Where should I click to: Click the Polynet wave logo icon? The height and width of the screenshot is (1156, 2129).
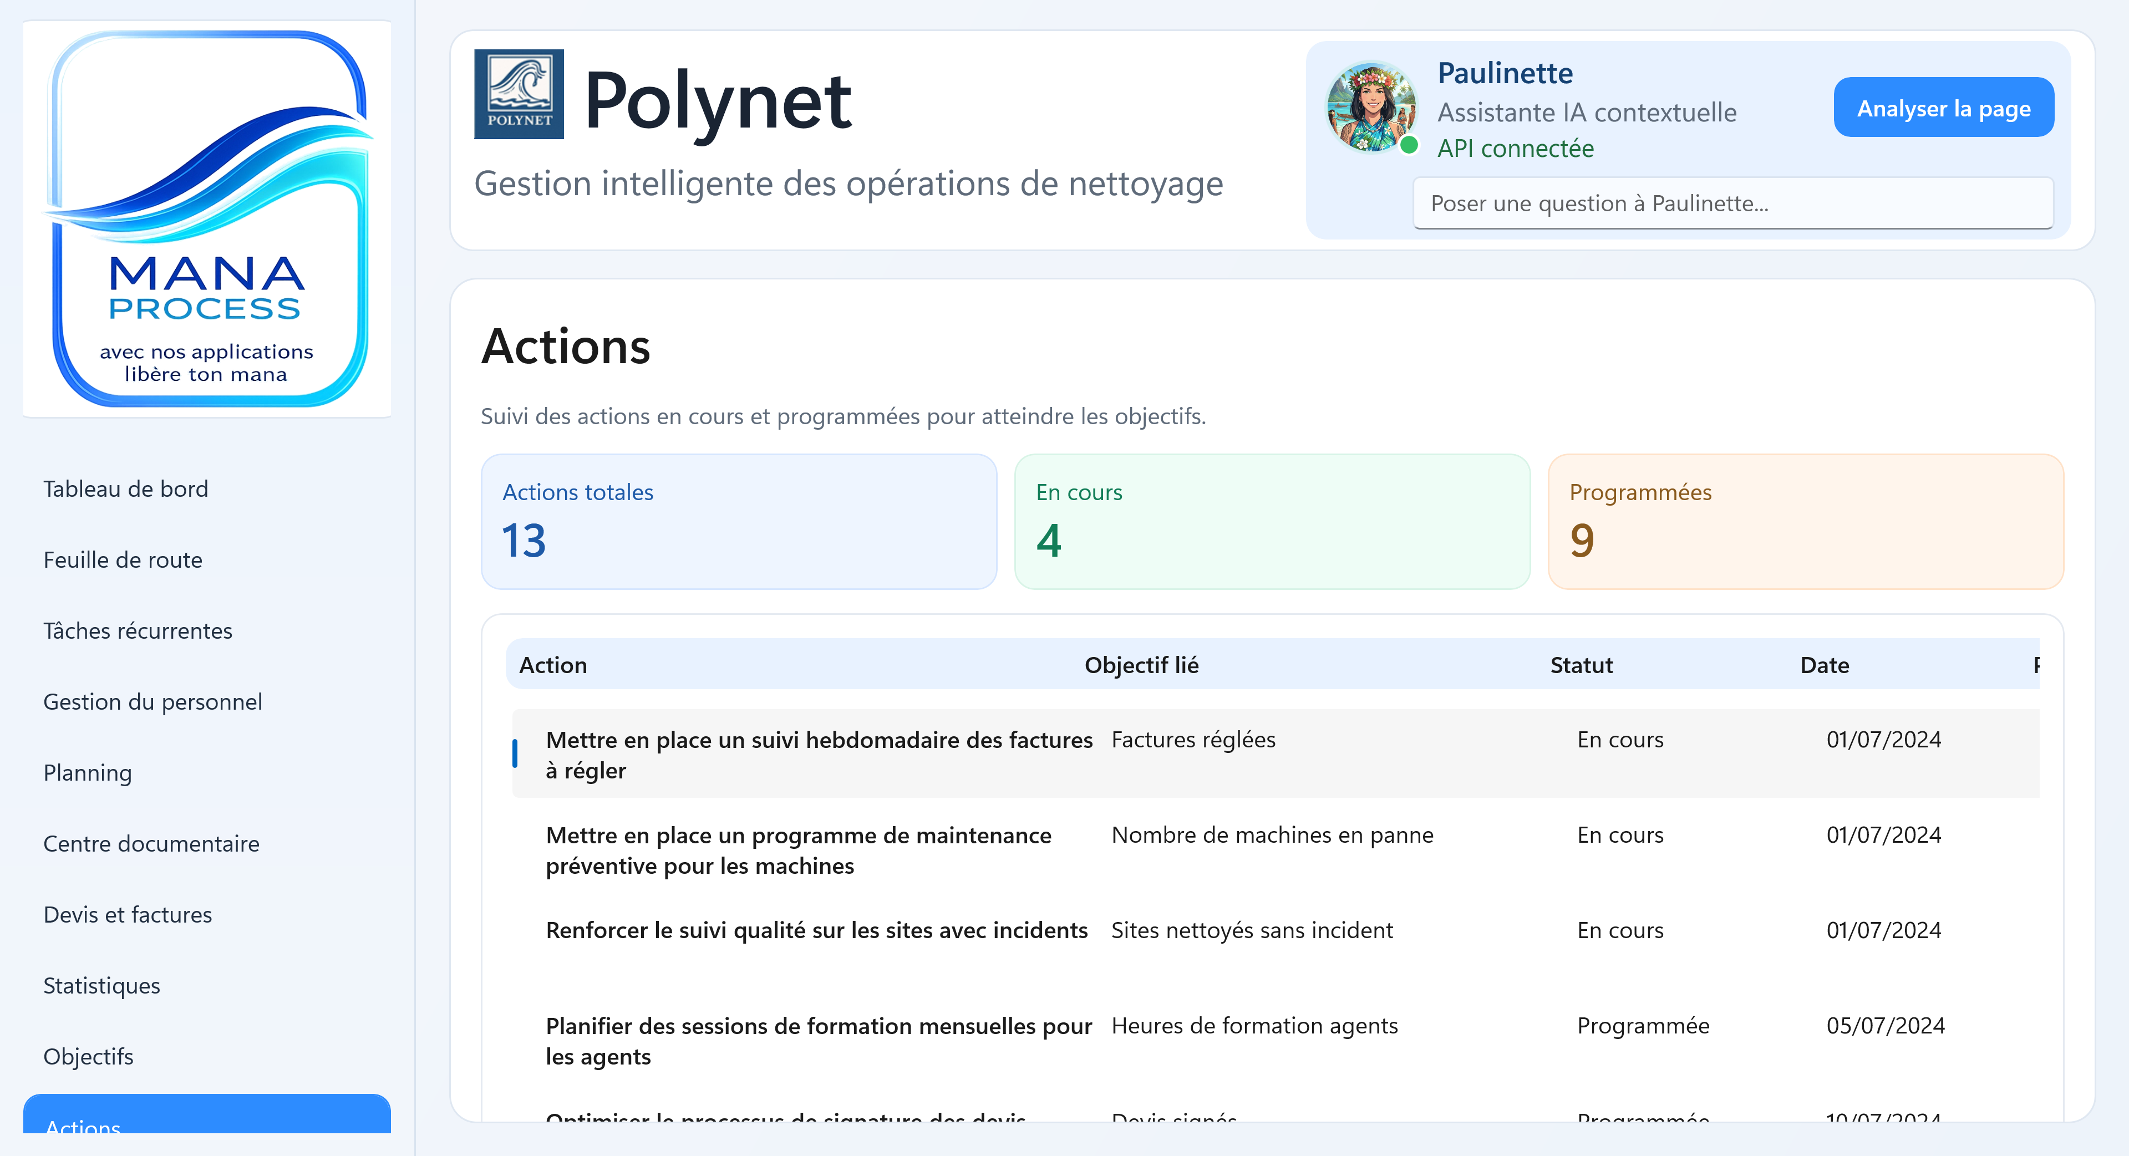518,94
